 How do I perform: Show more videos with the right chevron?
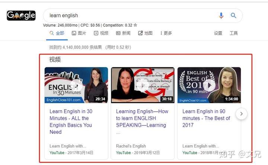pos(241,114)
